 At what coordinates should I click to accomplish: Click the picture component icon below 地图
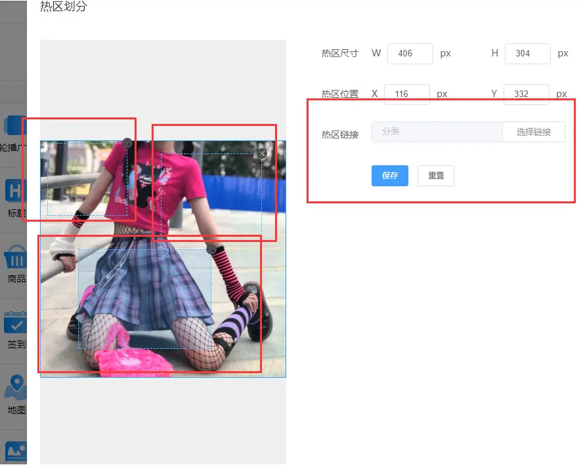tap(16, 451)
